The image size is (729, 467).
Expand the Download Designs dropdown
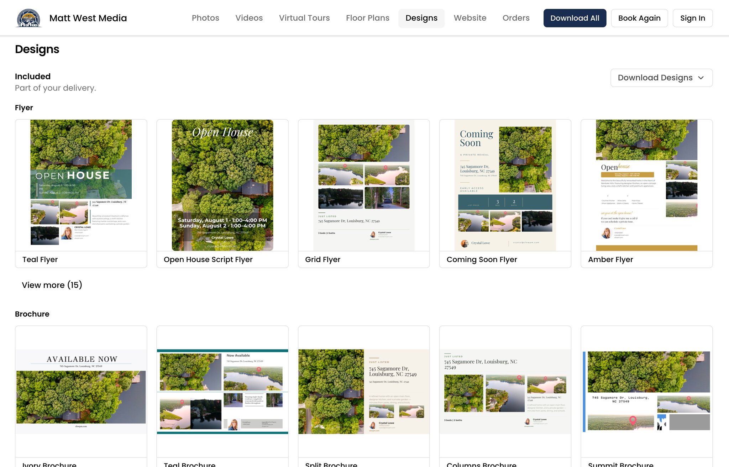click(x=661, y=78)
